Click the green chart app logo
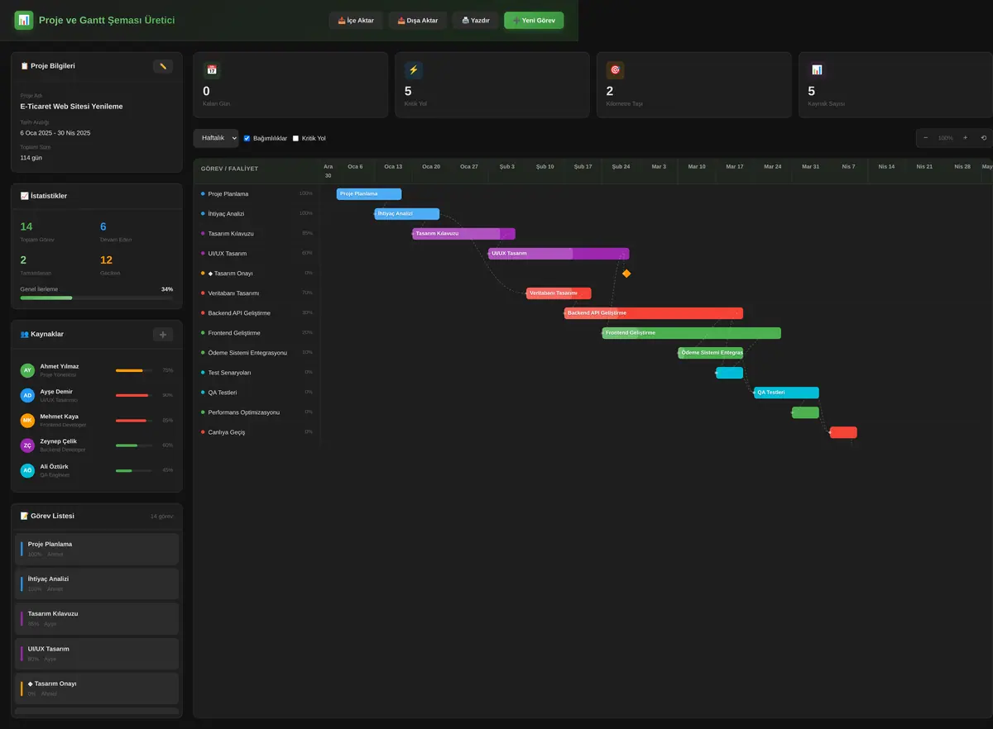Viewport: 993px width, 729px height. (24, 20)
